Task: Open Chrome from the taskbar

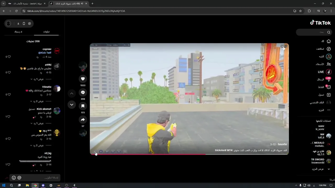Action: point(35,185)
